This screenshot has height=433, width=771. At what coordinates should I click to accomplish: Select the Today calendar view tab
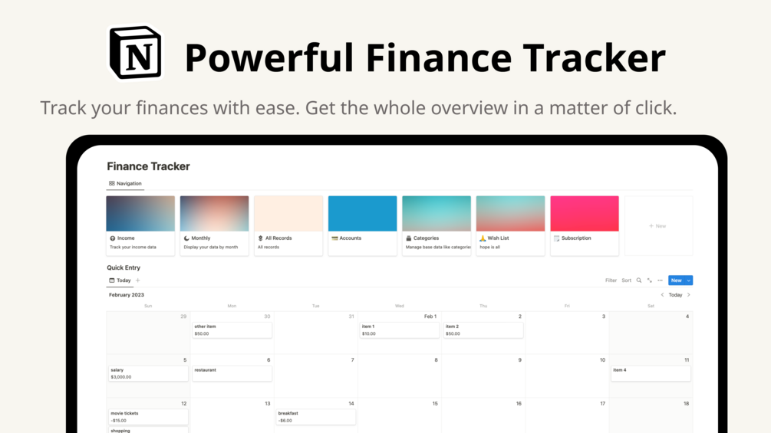point(120,280)
